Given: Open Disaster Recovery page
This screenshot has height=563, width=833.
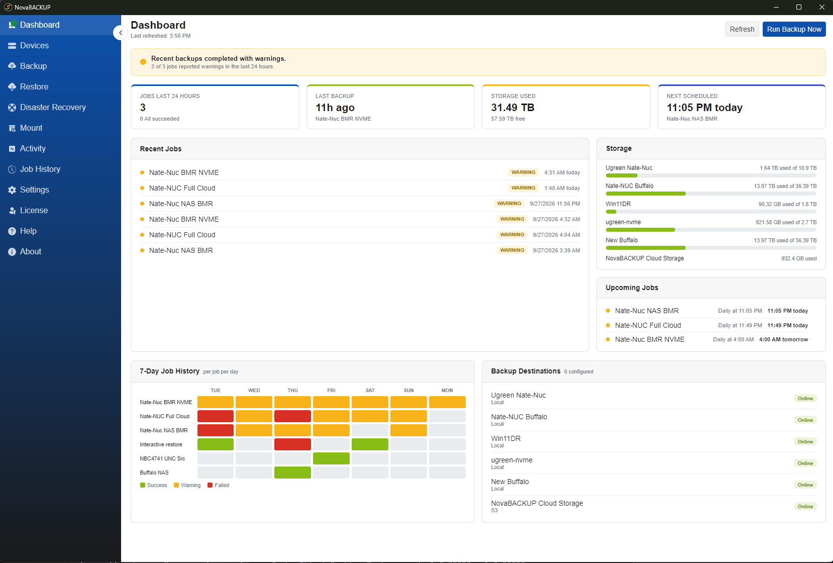Looking at the screenshot, I should pyautogui.click(x=60, y=108).
